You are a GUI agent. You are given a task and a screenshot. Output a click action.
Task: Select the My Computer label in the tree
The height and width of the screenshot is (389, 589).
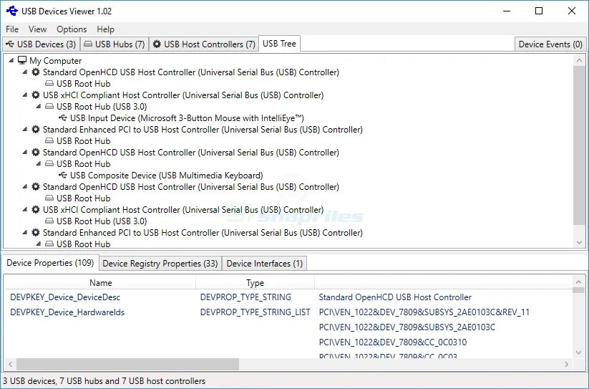tap(55, 60)
